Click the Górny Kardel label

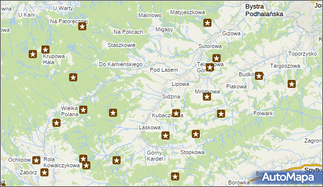point(155,156)
